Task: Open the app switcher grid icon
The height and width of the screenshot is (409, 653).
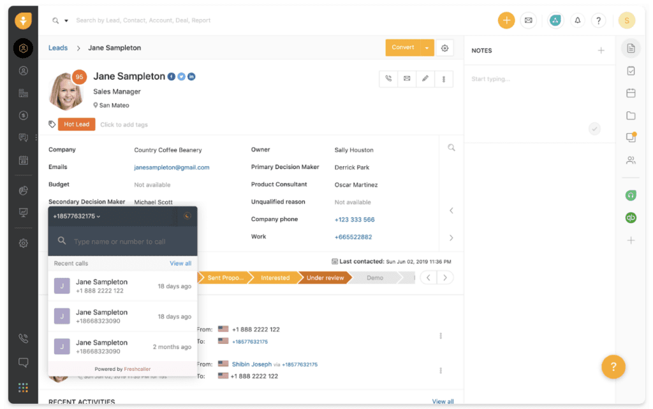Action: tap(24, 388)
